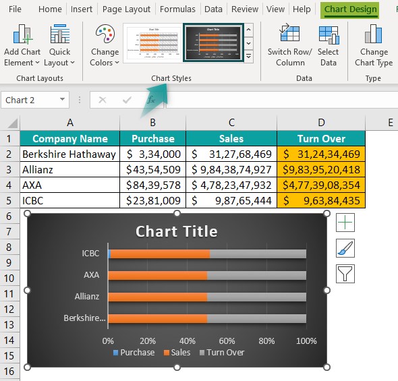
Task: Select row 1 header
Action: (x=9, y=138)
